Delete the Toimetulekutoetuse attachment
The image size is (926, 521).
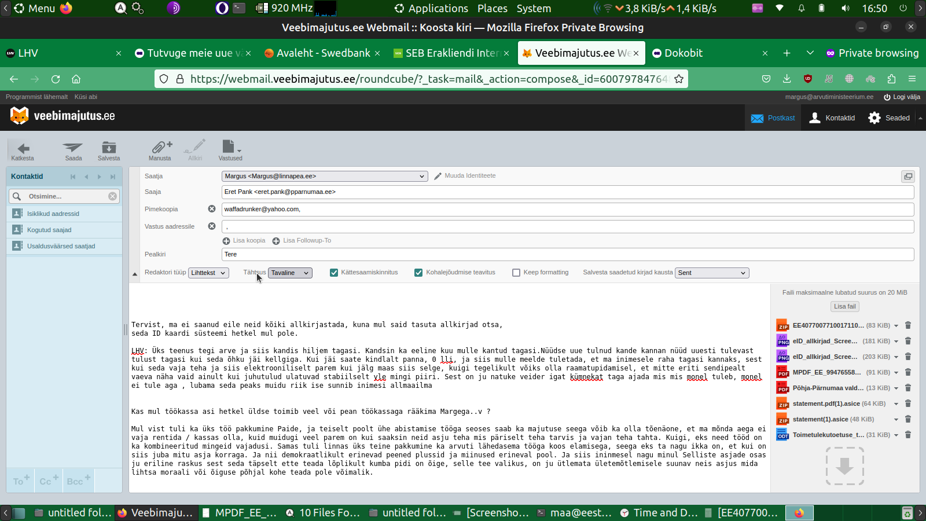908,435
